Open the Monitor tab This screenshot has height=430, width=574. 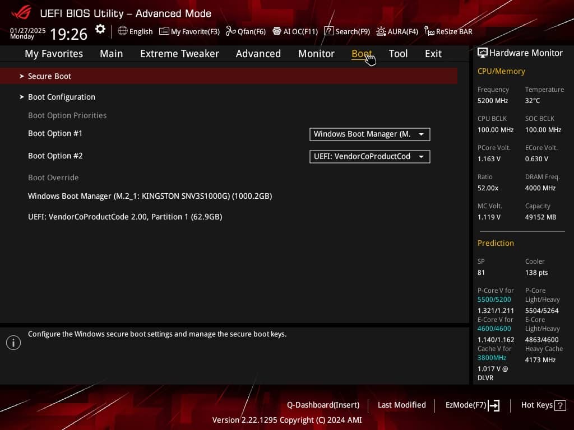pyautogui.click(x=316, y=54)
